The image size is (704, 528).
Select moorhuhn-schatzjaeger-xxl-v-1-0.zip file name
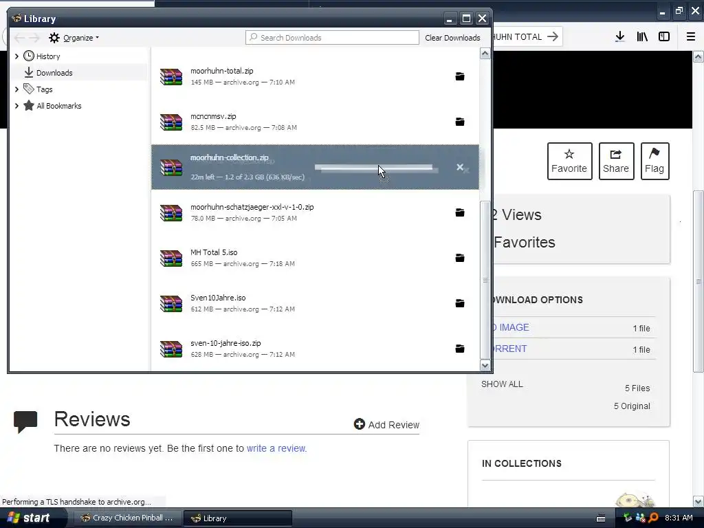[252, 207]
